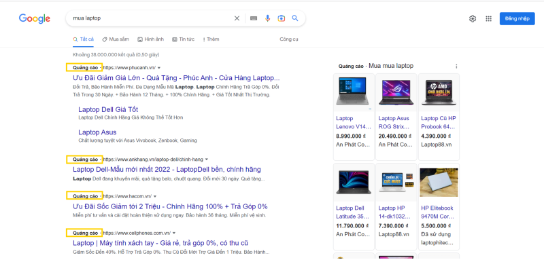Open the Laptop Dell Giá Tốt sitelink
Viewport: 544px width, 262px height.
coord(108,109)
